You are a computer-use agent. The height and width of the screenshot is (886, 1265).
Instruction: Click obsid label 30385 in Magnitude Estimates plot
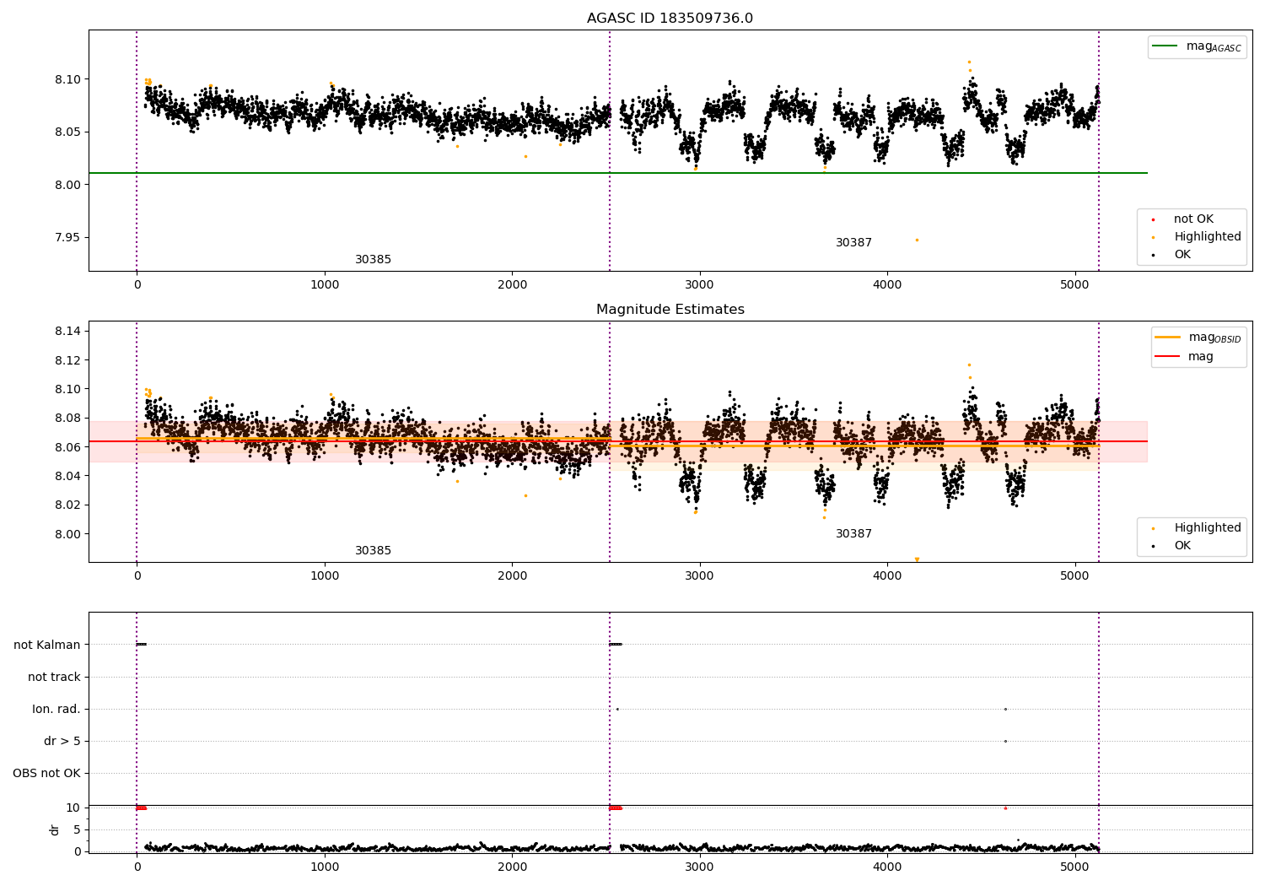pos(373,551)
